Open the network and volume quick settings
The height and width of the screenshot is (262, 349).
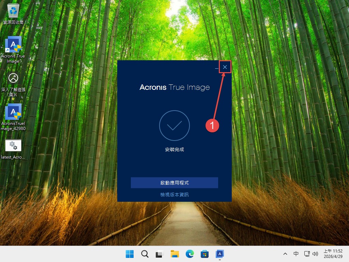[311, 254]
